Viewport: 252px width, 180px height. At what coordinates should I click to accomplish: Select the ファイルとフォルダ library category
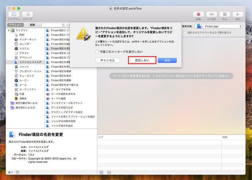(x=25, y=62)
